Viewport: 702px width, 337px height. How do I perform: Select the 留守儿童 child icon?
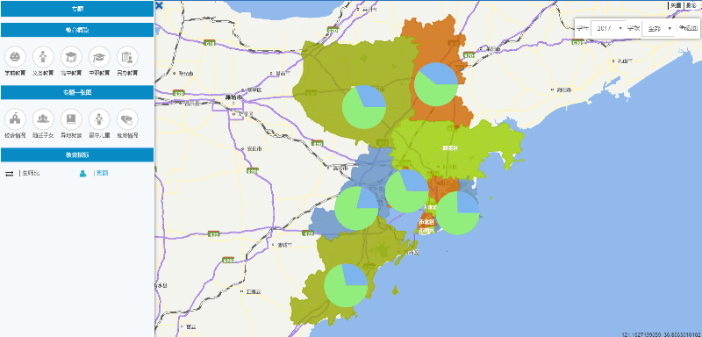tap(99, 119)
